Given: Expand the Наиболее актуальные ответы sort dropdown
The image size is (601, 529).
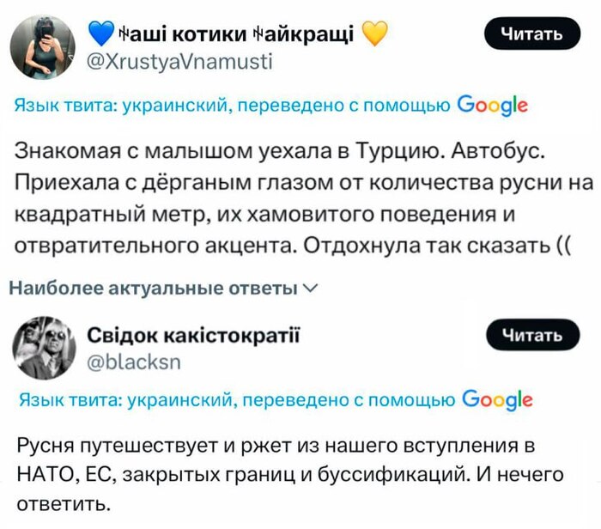Looking at the screenshot, I should coord(163,288).
